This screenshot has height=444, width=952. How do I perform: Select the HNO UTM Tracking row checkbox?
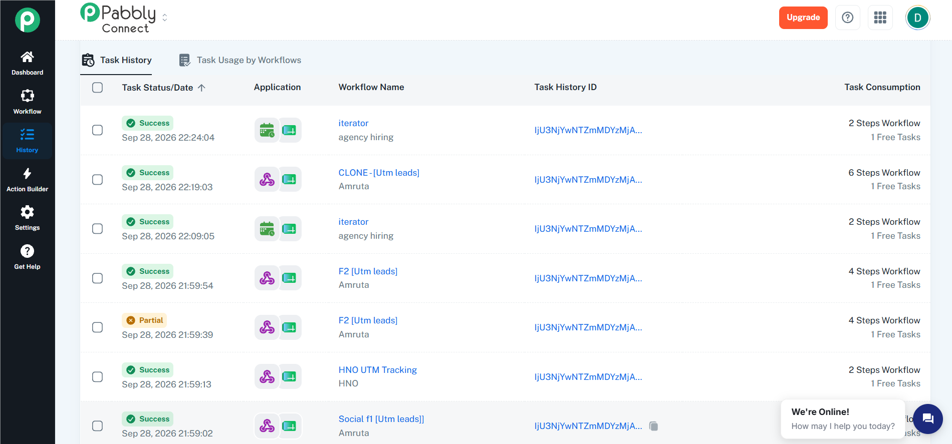[x=98, y=377]
